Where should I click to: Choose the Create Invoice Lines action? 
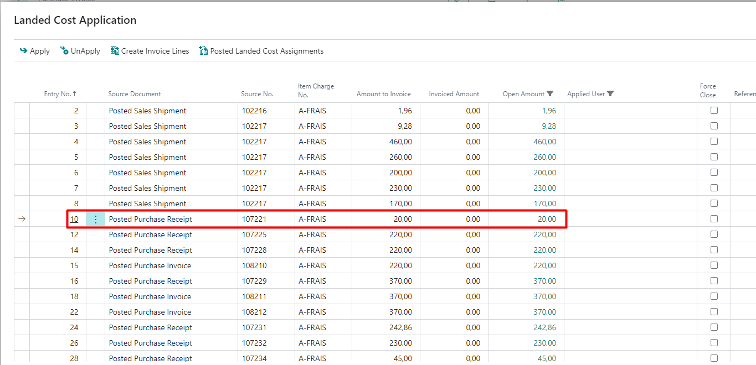point(155,51)
